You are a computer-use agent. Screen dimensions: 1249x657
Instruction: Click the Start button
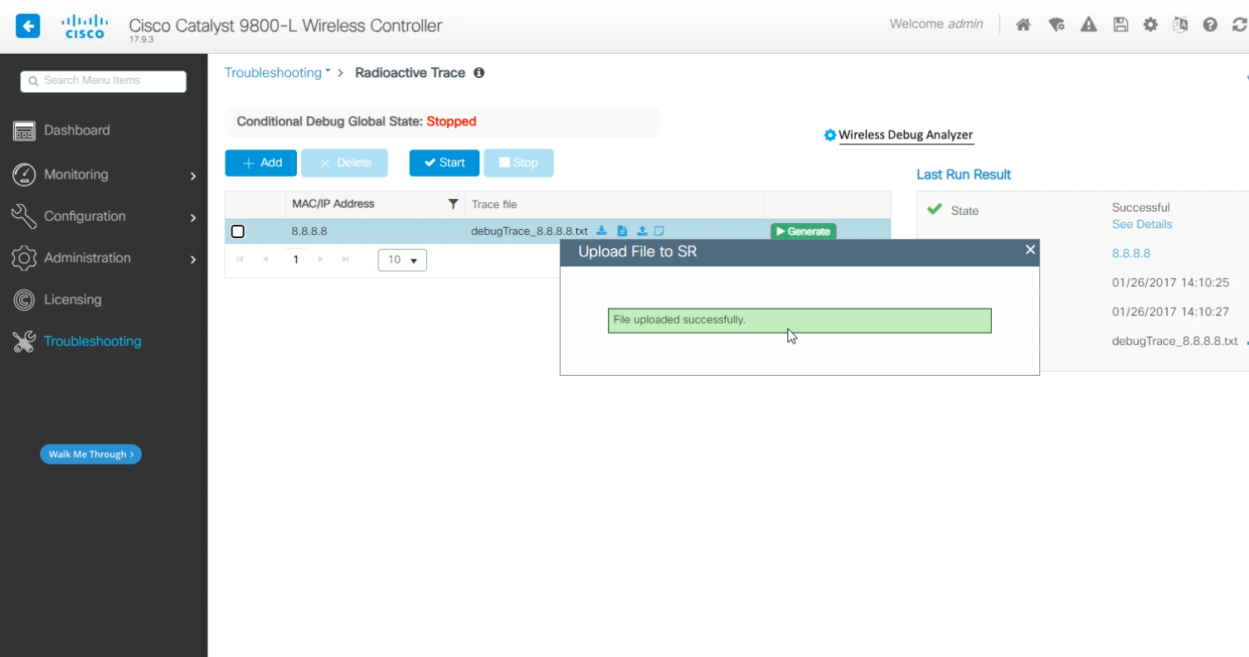pyautogui.click(x=445, y=163)
